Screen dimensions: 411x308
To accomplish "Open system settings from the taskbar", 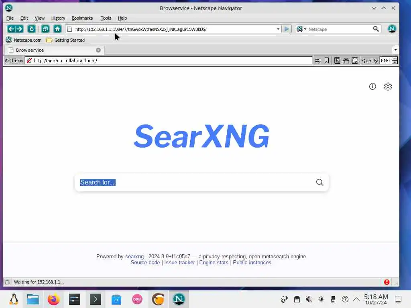I will (74, 299).
